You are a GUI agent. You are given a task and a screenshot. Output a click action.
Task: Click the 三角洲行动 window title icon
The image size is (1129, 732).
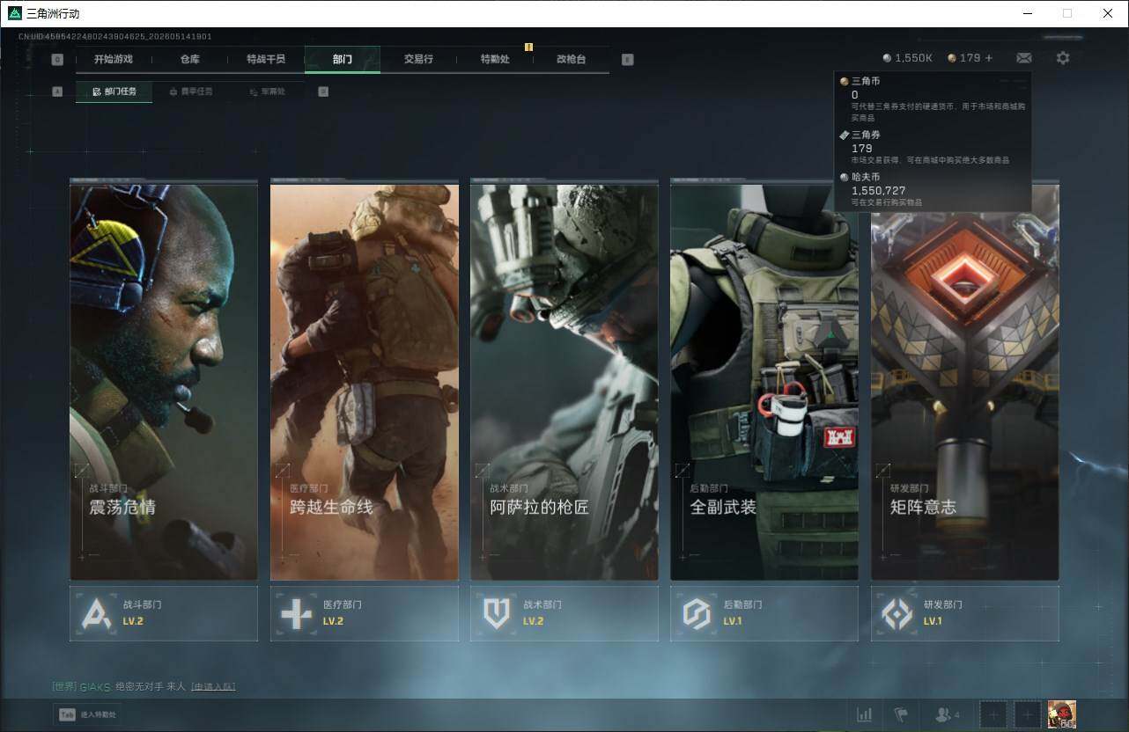(14, 13)
